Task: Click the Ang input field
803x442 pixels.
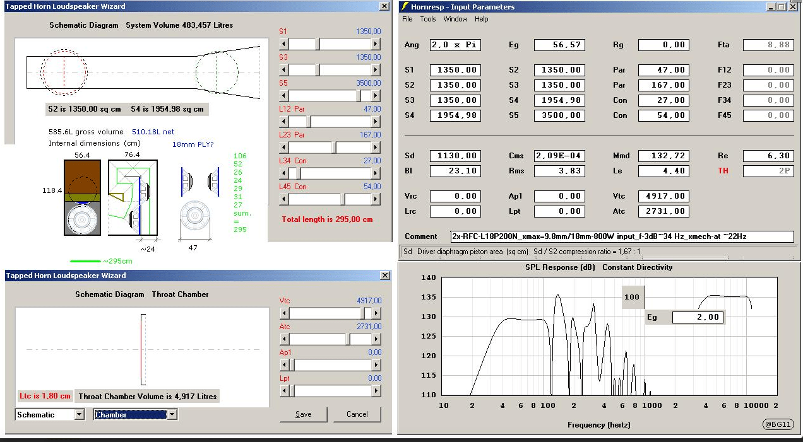Action: click(455, 45)
